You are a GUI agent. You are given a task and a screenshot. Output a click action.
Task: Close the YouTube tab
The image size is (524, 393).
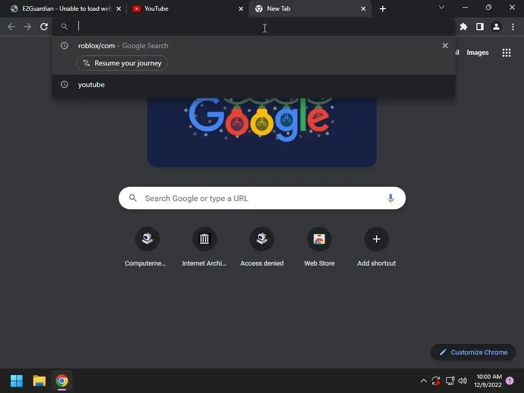click(x=241, y=9)
